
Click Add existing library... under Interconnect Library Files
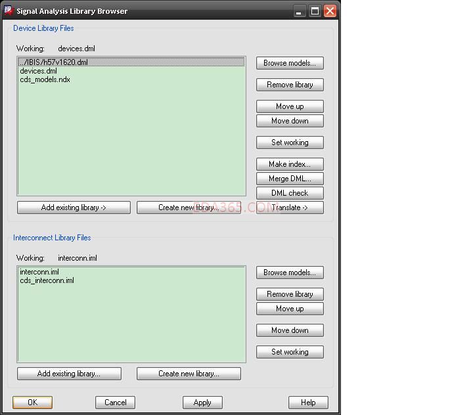[69, 374]
